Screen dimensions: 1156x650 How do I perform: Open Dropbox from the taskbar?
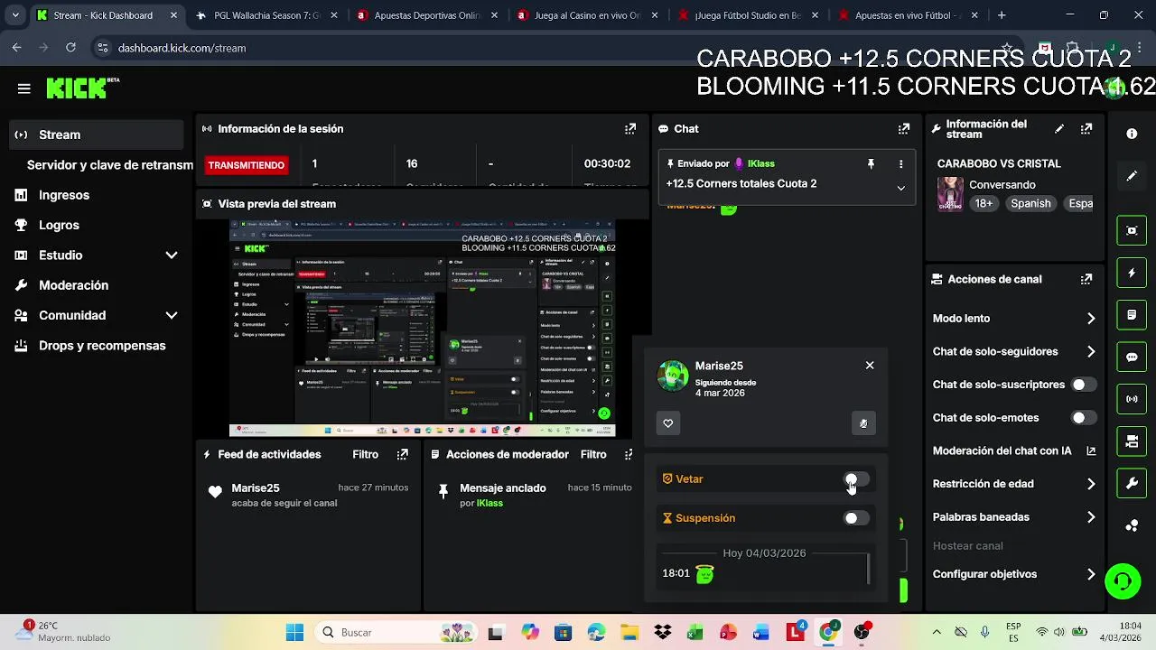(x=662, y=633)
